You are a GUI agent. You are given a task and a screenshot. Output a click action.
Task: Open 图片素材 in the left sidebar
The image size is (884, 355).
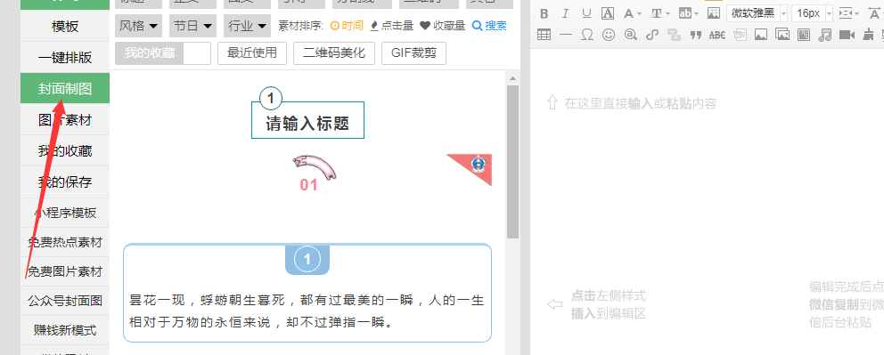[65, 120]
